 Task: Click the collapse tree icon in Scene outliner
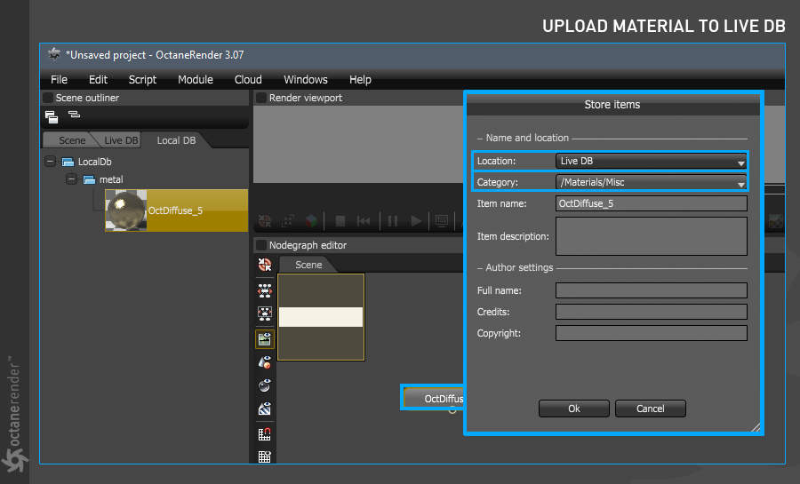pyautogui.click(x=75, y=115)
